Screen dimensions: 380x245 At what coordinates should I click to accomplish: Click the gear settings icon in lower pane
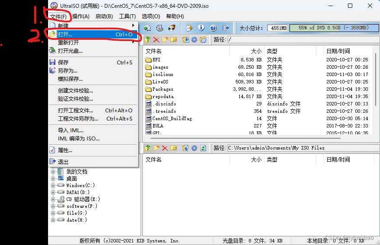click(194, 148)
